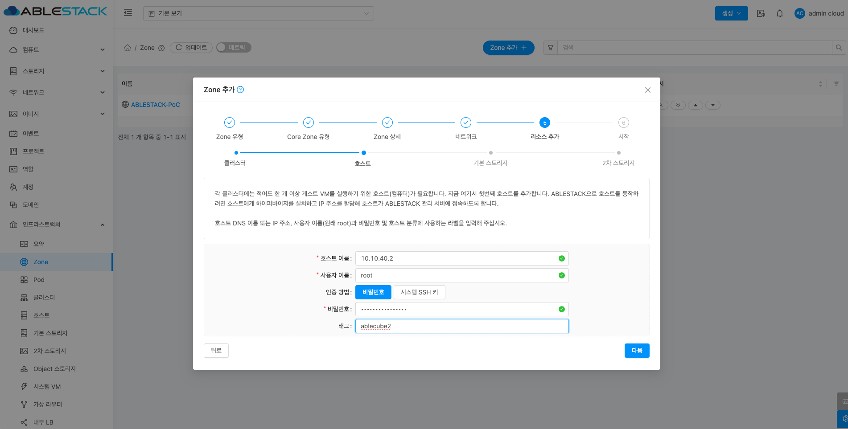Expand the 스토리지 sidebar menu
Screen dimensions: 848x429
click(x=56, y=71)
